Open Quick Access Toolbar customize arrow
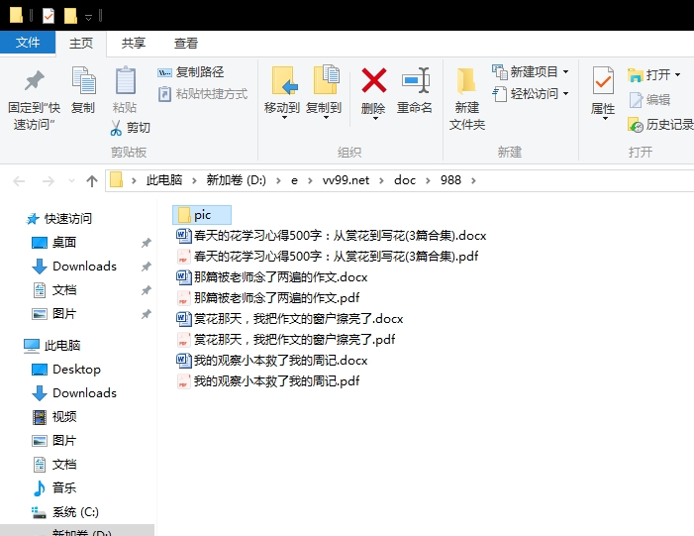Viewport: 694px width, 536px height. tap(88, 17)
